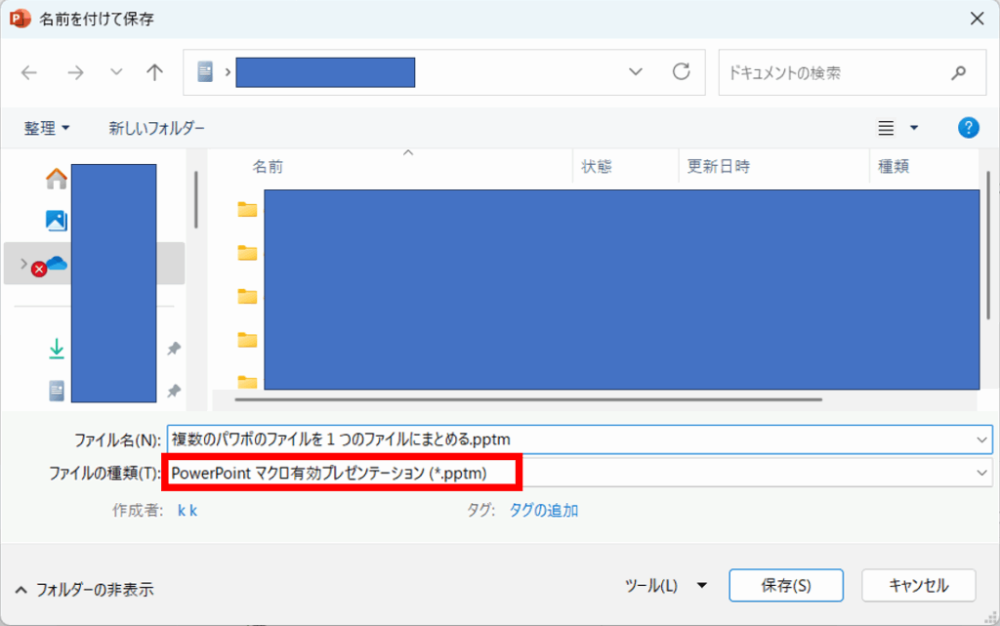Viewport: 1000px width, 626px height.
Task: Click the search magnifier icon
Action: 958,72
